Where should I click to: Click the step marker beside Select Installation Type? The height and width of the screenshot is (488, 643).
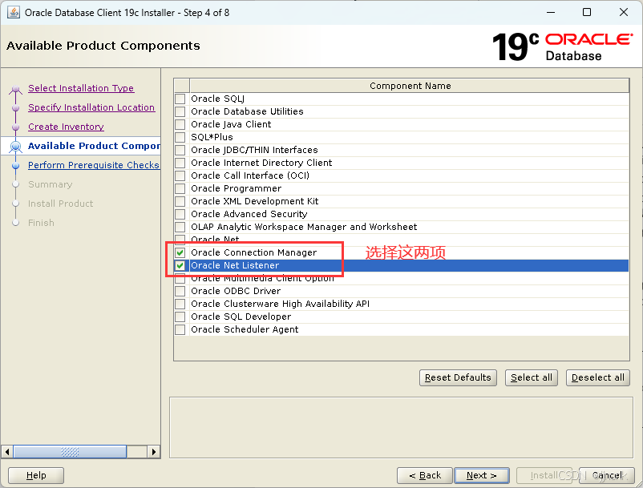click(x=15, y=89)
